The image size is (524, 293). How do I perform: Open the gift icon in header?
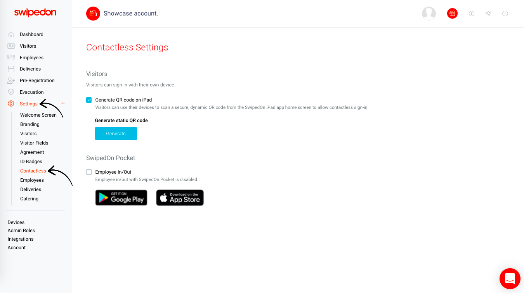(x=452, y=14)
